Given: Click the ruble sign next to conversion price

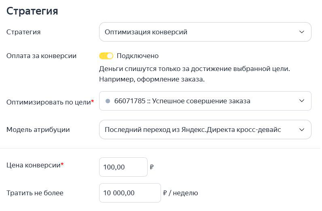Looking at the screenshot, I should tap(152, 167).
